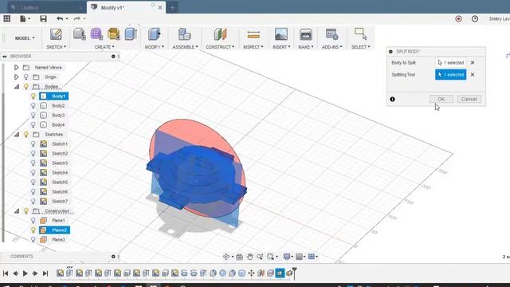
Task: Toggle Body3 visibility lightbulb
Action: pos(33,115)
